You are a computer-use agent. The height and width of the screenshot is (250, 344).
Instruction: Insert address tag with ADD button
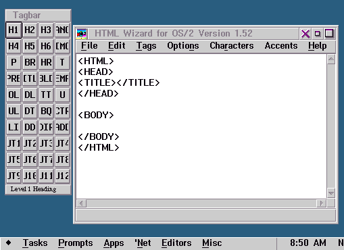click(x=62, y=127)
